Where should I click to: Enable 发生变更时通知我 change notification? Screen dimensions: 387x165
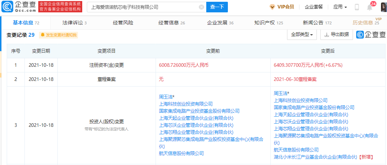click(58, 35)
